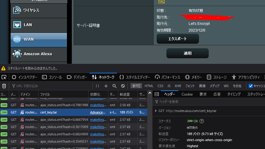This screenshot has width=265, height=149.
Task: Toggle the side panel icon beside ヘッダー
Action: pyautogui.click(x=157, y=94)
